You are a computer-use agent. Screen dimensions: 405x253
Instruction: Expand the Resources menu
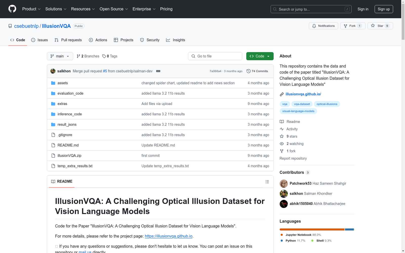(83, 9)
